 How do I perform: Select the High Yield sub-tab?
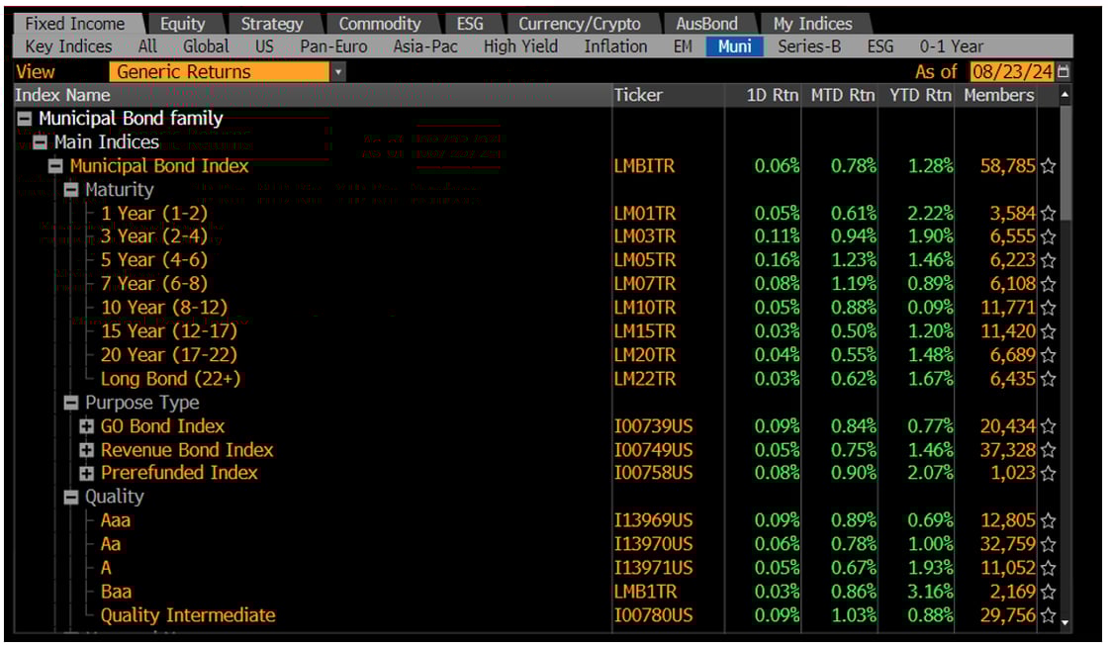[x=520, y=46]
